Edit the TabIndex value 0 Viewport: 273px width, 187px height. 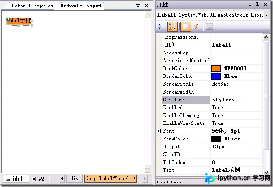(x=213, y=163)
